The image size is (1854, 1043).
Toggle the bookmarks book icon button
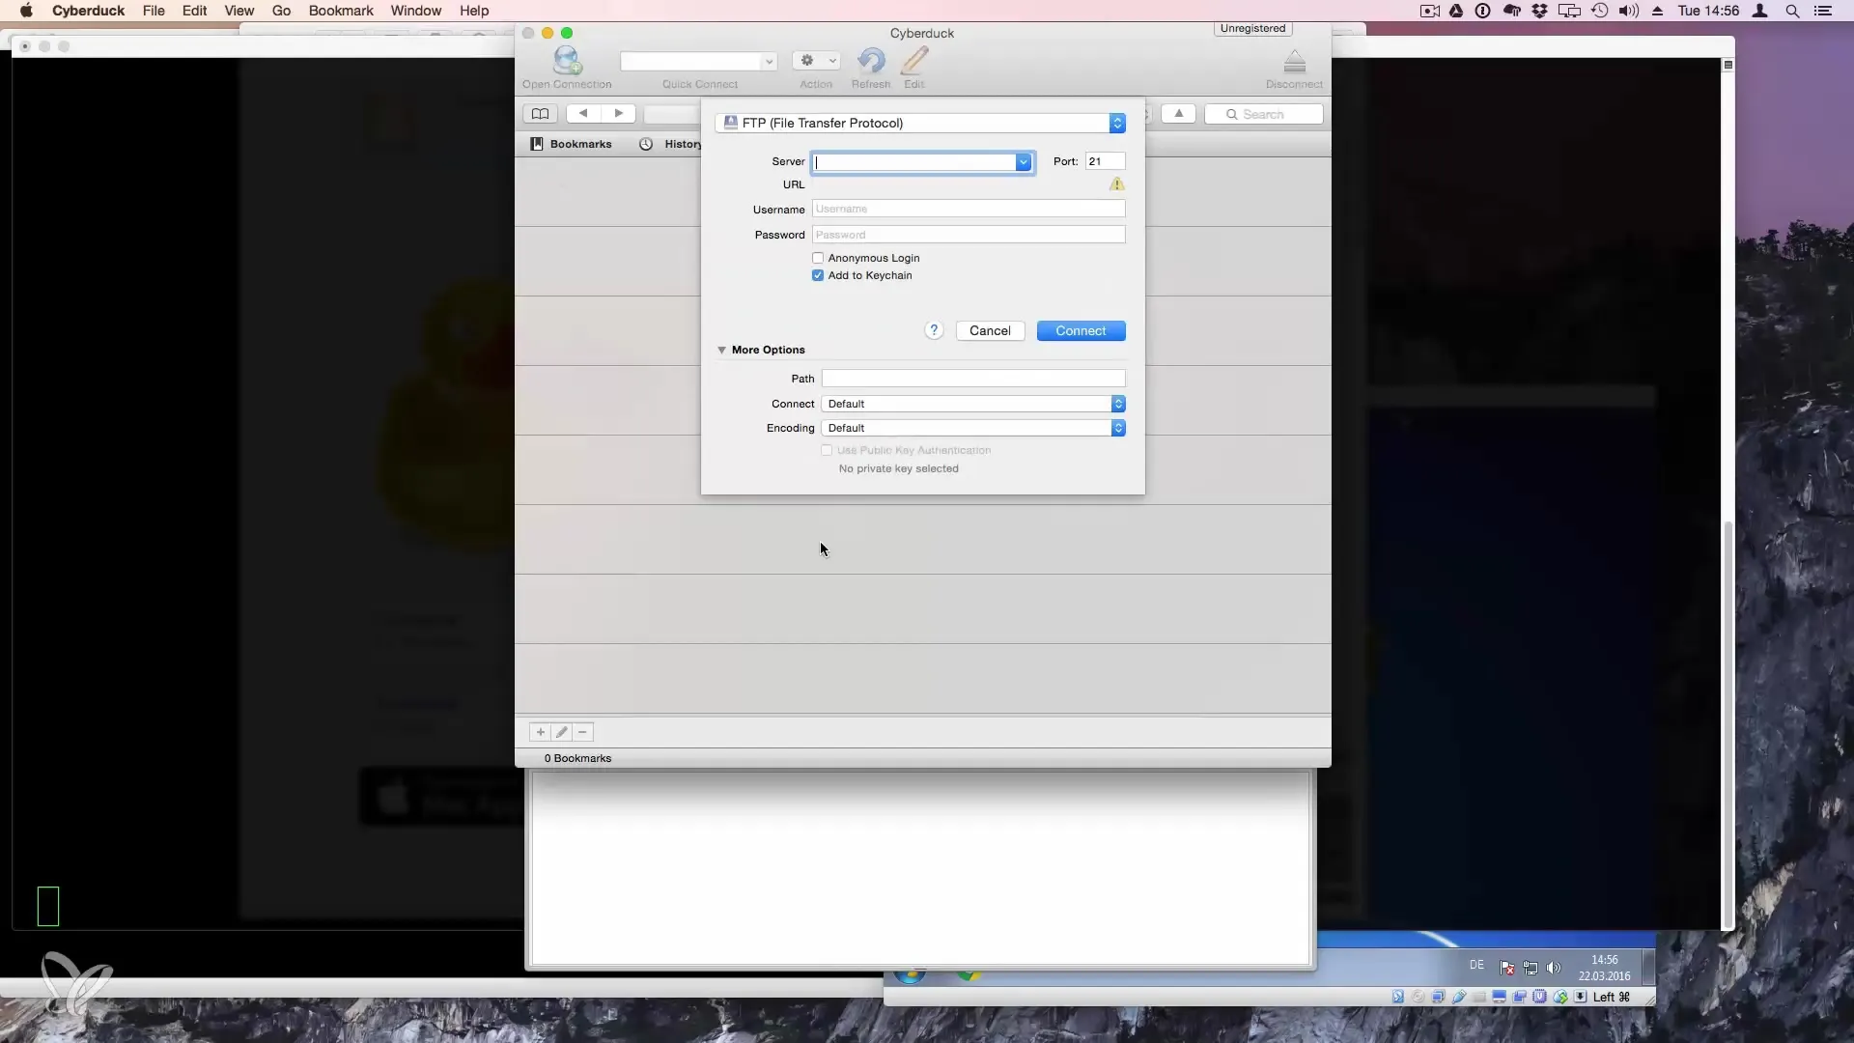click(540, 114)
